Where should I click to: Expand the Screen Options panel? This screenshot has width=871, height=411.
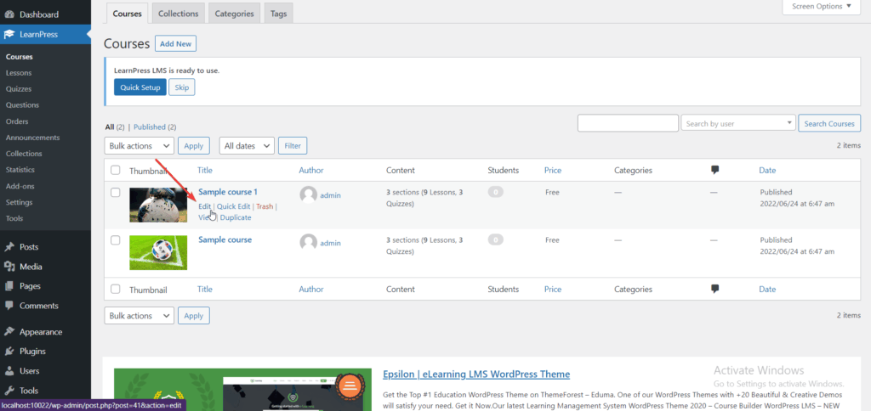coord(821,7)
